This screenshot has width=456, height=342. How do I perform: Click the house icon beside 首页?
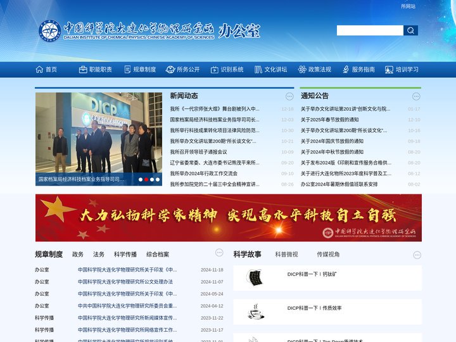click(x=39, y=70)
